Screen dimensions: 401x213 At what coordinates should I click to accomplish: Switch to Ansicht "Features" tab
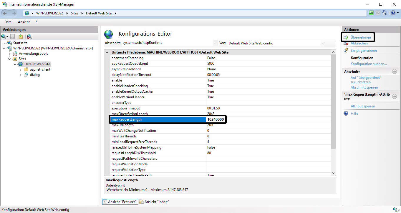[120, 202]
